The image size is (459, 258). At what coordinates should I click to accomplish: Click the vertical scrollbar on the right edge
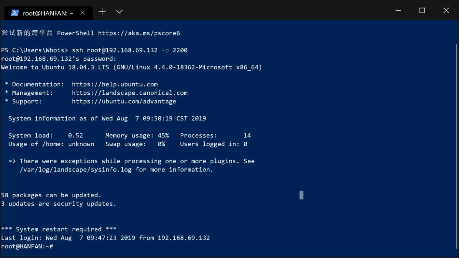[x=456, y=144]
